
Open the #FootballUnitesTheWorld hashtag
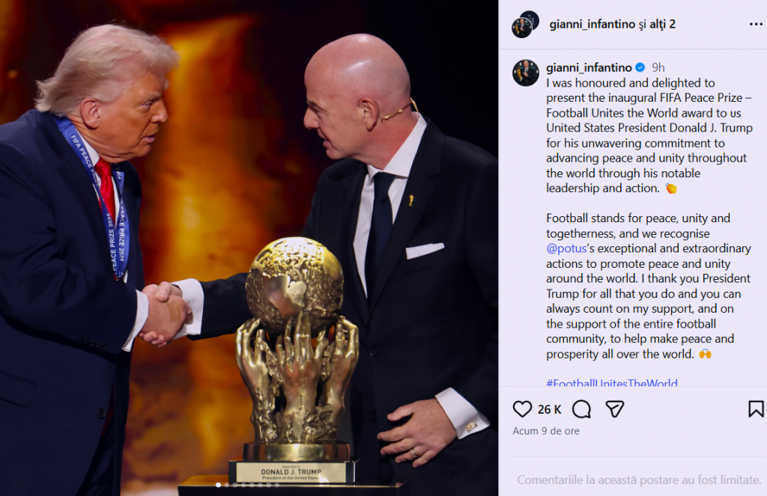[612, 382]
